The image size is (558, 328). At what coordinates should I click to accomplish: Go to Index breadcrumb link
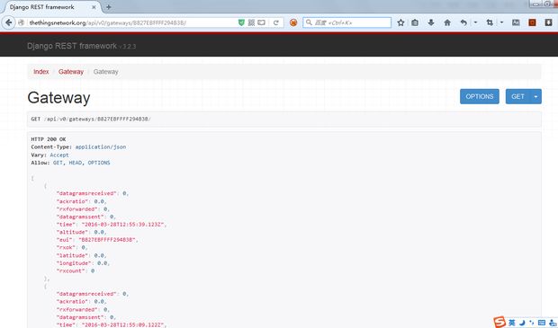(x=40, y=71)
